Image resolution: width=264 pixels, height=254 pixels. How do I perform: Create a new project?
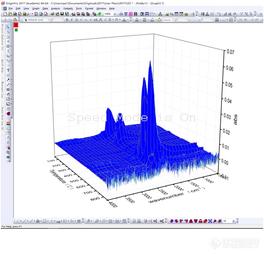point(5,14)
